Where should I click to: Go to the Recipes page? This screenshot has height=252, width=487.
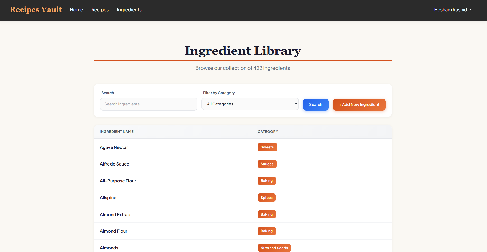pyautogui.click(x=100, y=10)
